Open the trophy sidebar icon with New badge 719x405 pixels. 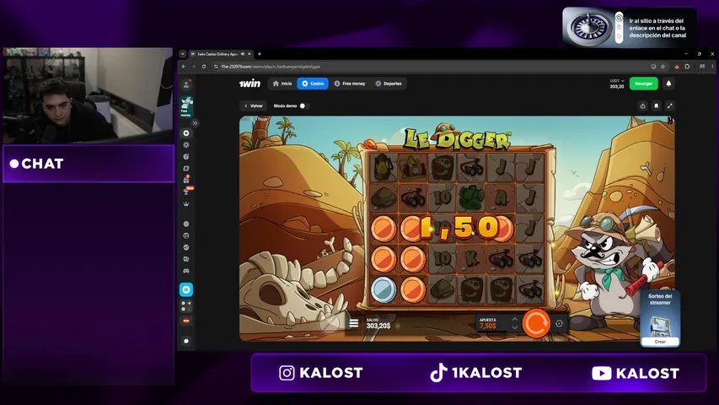(186, 192)
